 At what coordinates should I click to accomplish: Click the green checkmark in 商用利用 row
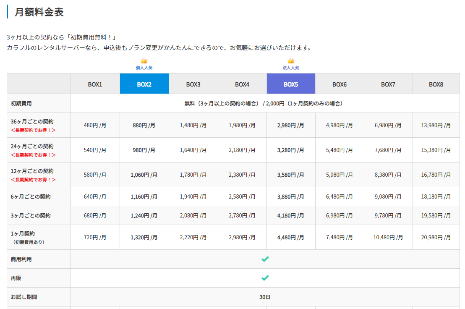(x=265, y=259)
